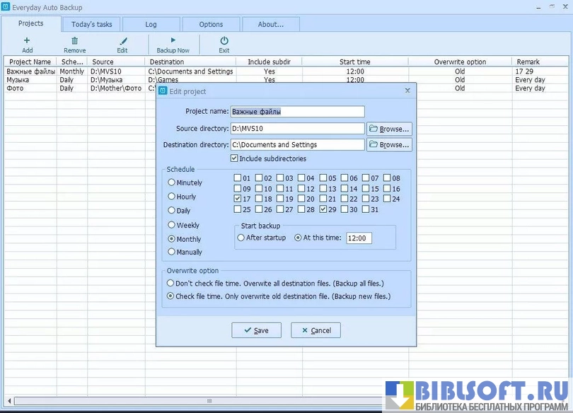Cancel the project editing dialog

pyautogui.click(x=316, y=330)
